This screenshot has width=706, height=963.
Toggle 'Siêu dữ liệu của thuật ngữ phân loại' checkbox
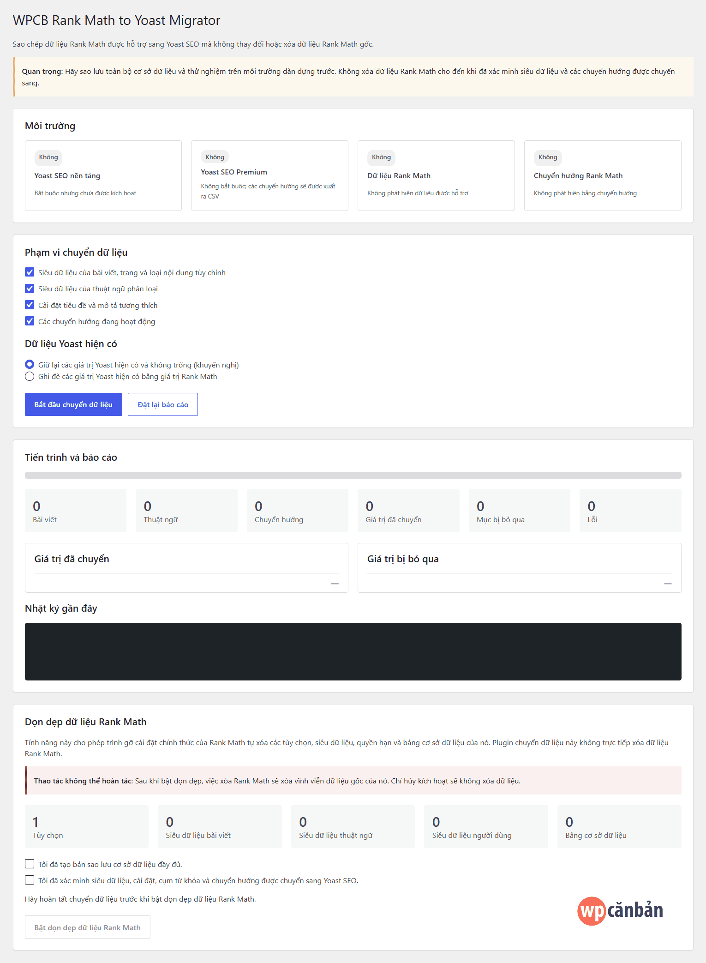[30, 289]
